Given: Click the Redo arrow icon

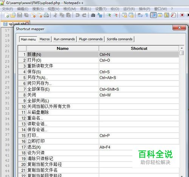Looking at the screenshot, I should click(x=84, y=15).
